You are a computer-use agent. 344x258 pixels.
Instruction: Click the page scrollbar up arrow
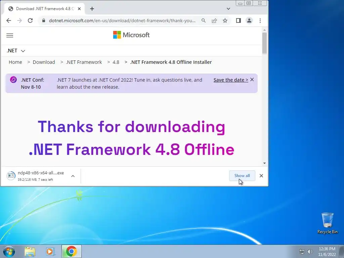[x=264, y=30]
